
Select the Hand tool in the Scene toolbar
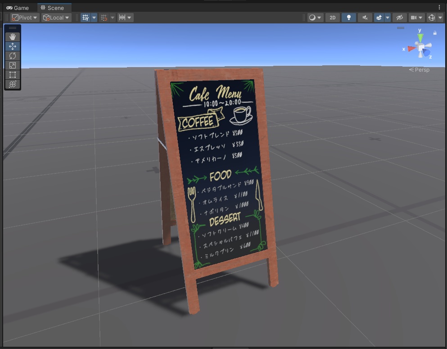12,37
